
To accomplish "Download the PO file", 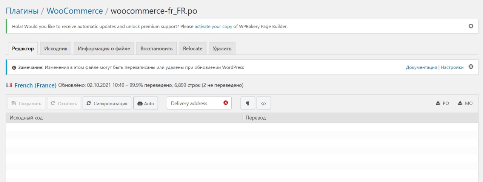I will [442, 103].
